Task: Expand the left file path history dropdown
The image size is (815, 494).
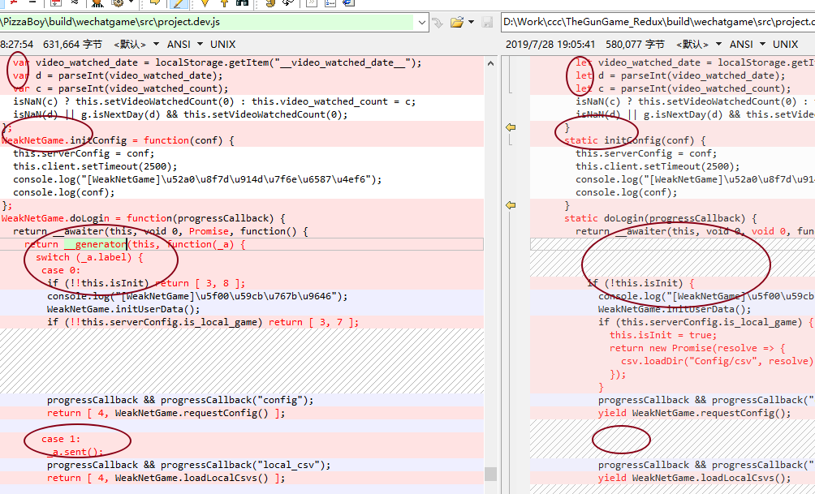Action: coord(421,23)
